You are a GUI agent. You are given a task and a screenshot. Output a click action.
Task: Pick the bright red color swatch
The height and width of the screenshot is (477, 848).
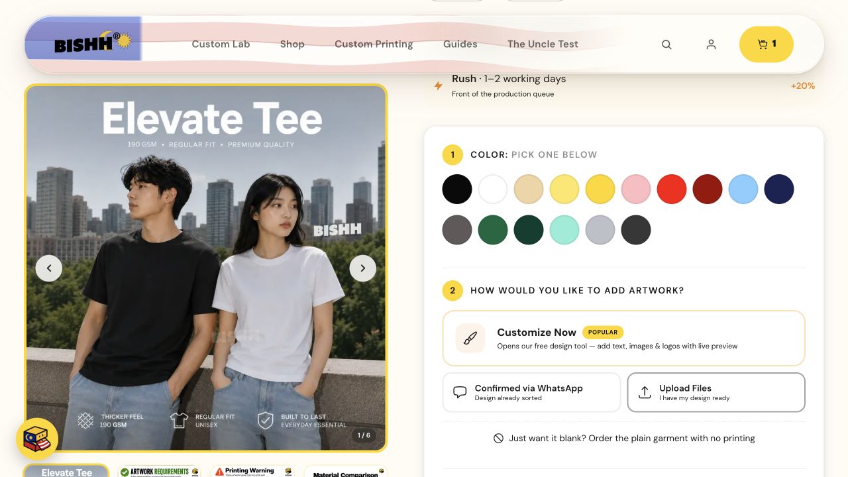(x=672, y=189)
